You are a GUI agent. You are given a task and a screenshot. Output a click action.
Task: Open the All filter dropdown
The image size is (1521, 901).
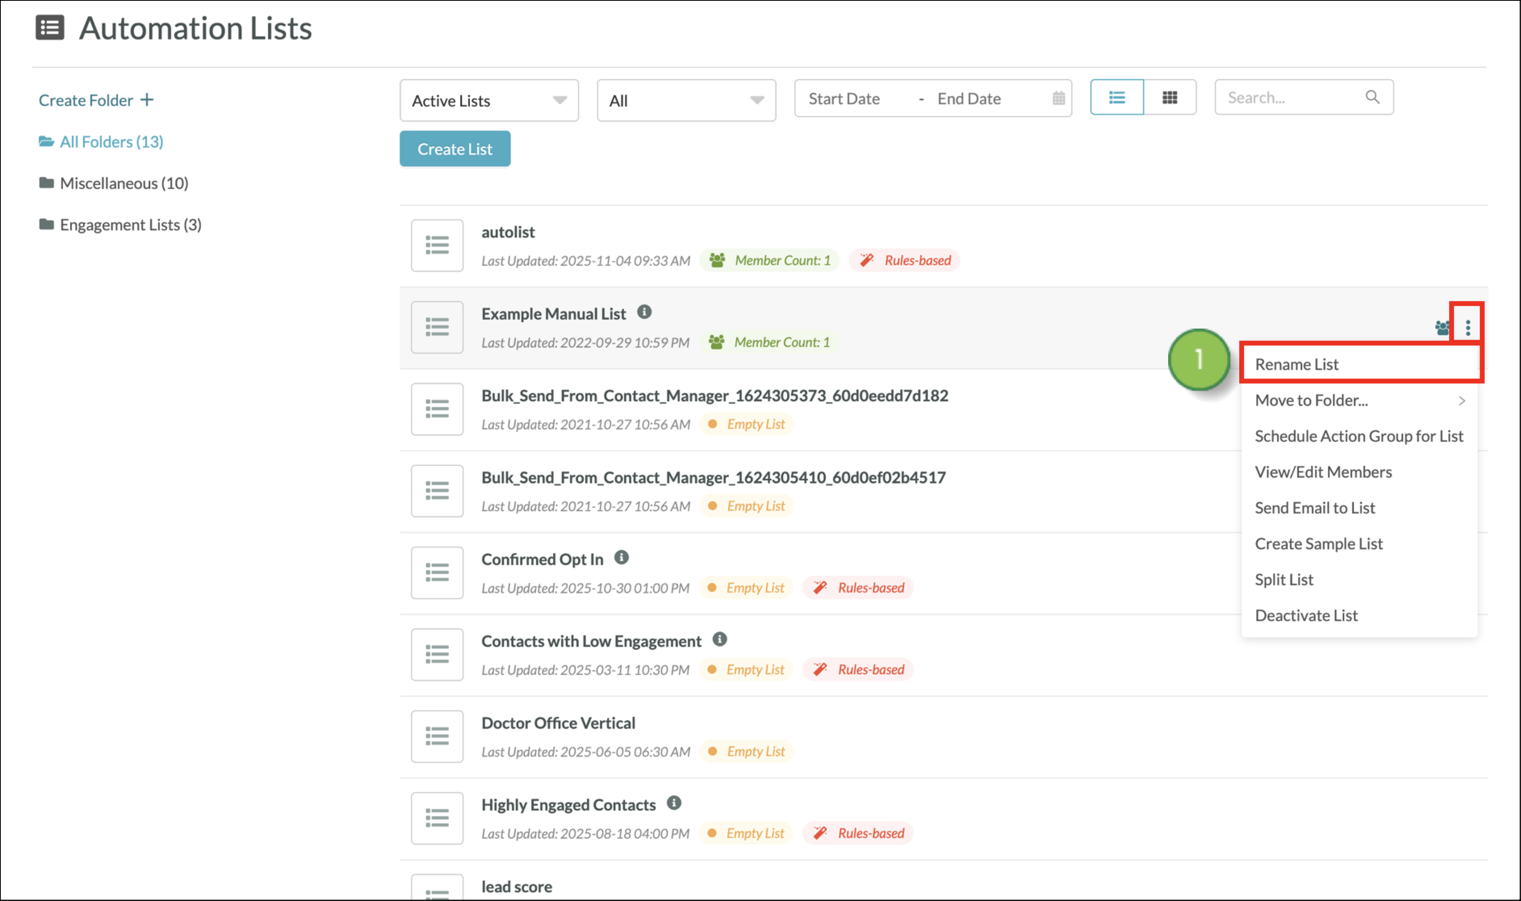click(x=686, y=100)
